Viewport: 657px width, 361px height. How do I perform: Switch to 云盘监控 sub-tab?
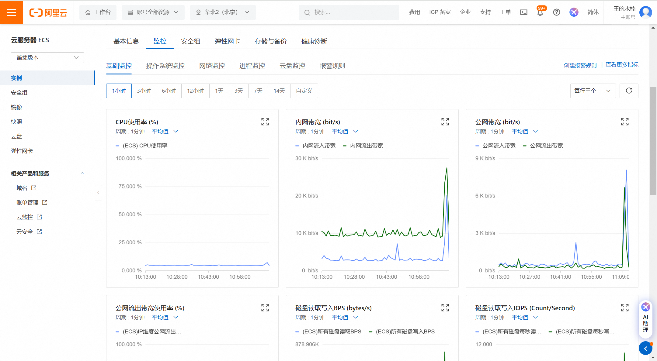292,66
